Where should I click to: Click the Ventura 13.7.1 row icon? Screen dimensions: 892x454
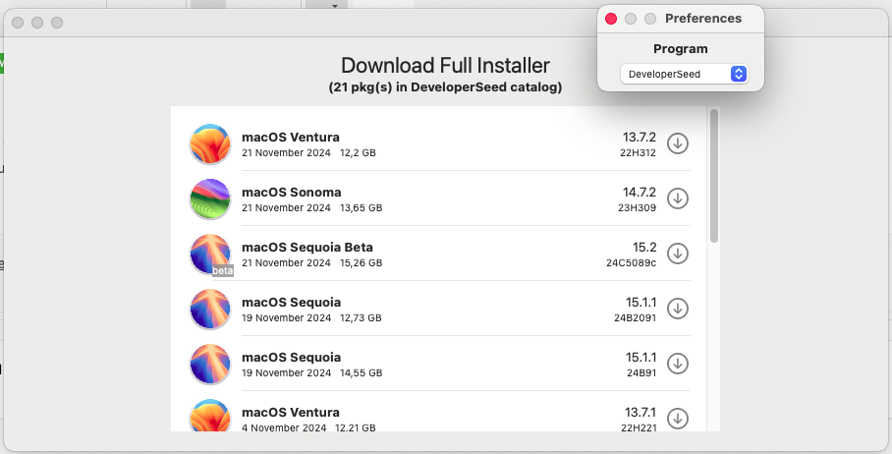coord(210,416)
